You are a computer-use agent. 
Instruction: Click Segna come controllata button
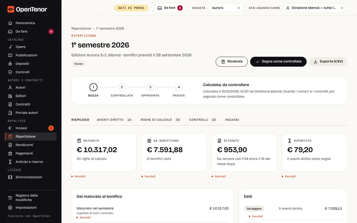[x=278, y=62]
